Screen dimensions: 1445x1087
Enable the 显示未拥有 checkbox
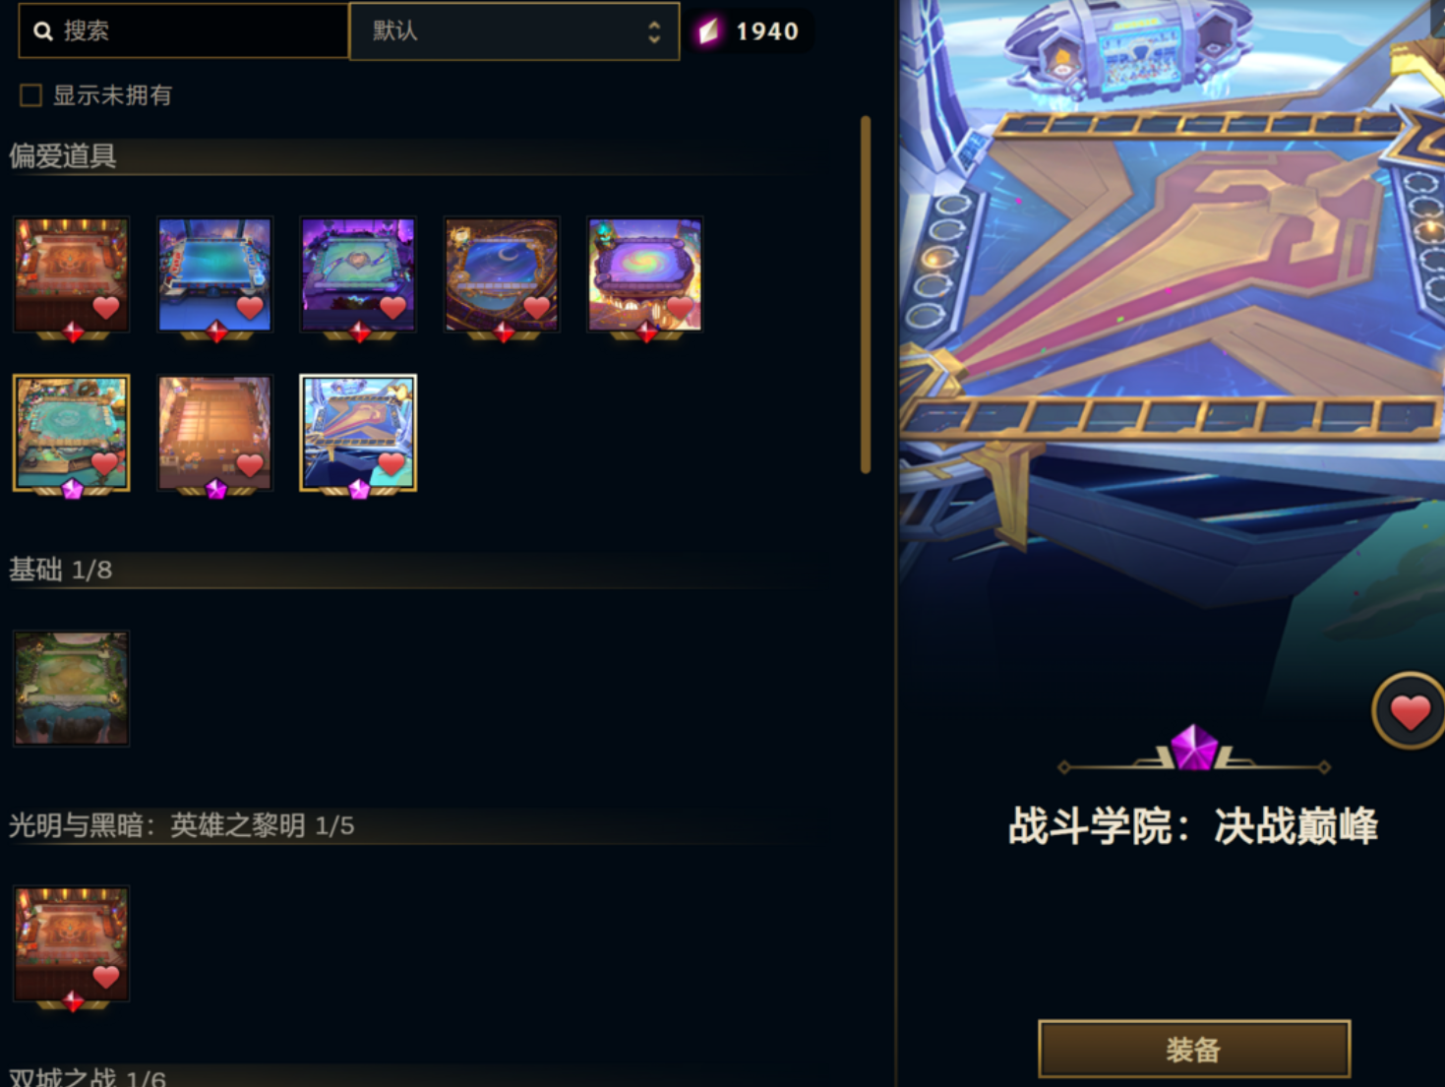tap(30, 95)
